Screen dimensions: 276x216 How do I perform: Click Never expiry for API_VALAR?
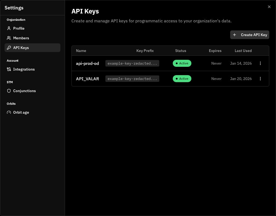(216, 79)
